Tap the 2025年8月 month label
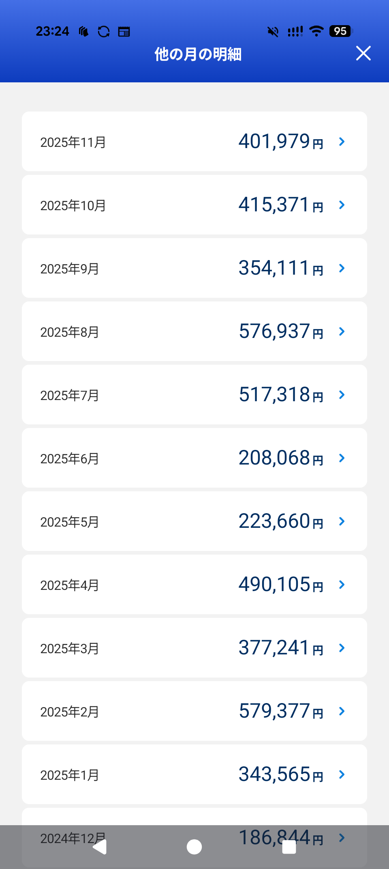This screenshot has width=389, height=869. coord(70,332)
